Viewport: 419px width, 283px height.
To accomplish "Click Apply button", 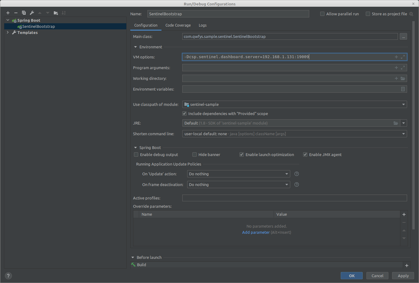I will [403, 276].
